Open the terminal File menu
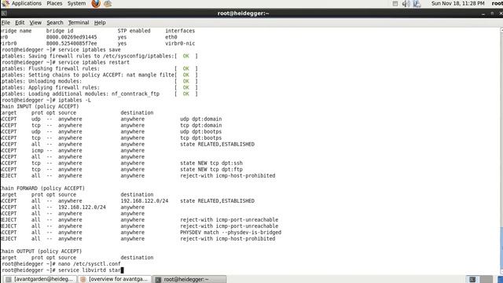The width and height of the screenshot is (503, 283). click(x=6, y=23)
